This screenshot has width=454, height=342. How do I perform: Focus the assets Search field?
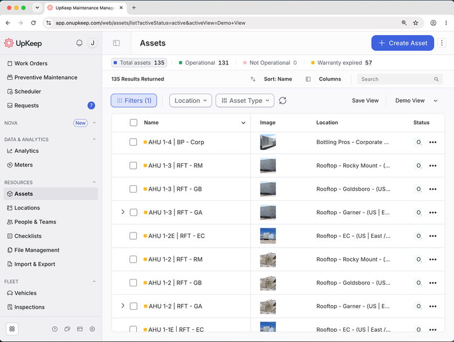(400, 79)
